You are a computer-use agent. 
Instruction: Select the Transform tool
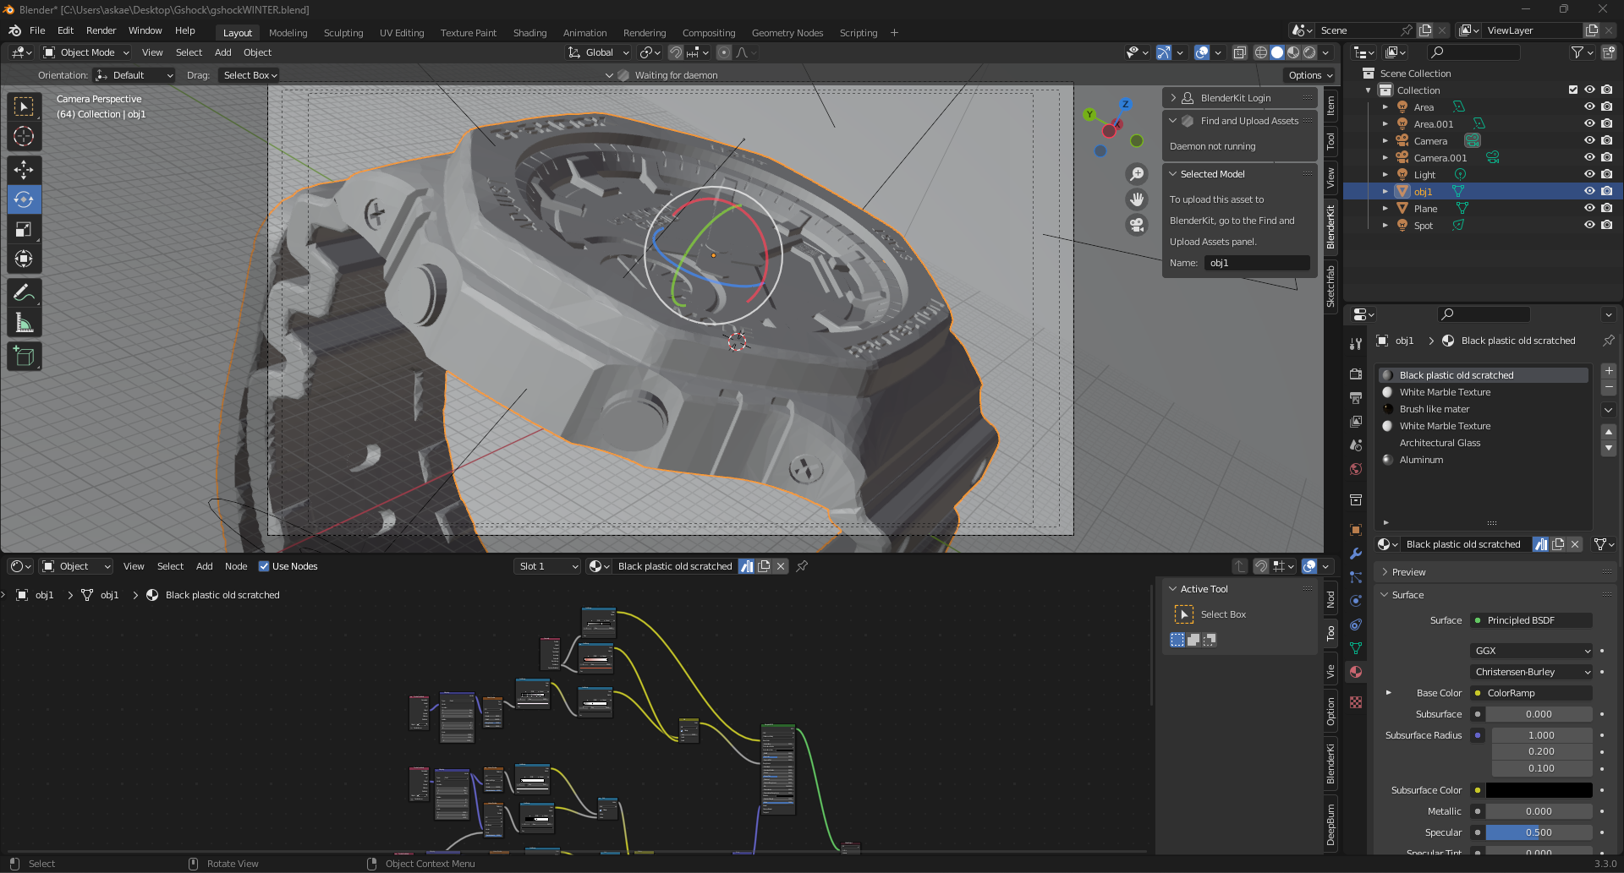click(24, 259)
